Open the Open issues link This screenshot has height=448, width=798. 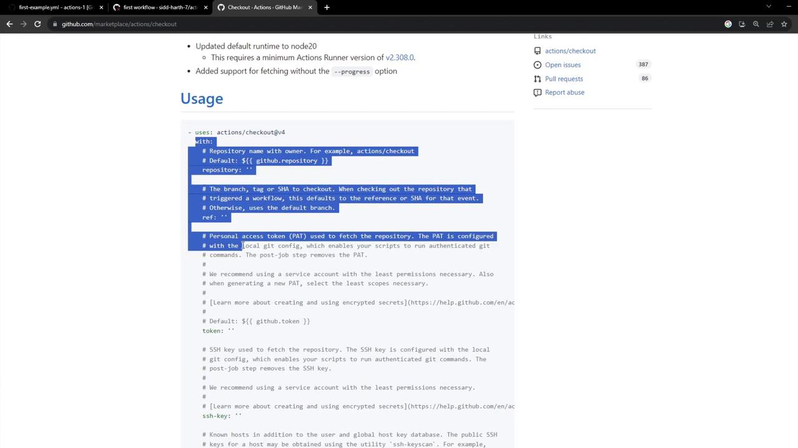[563, 65]
